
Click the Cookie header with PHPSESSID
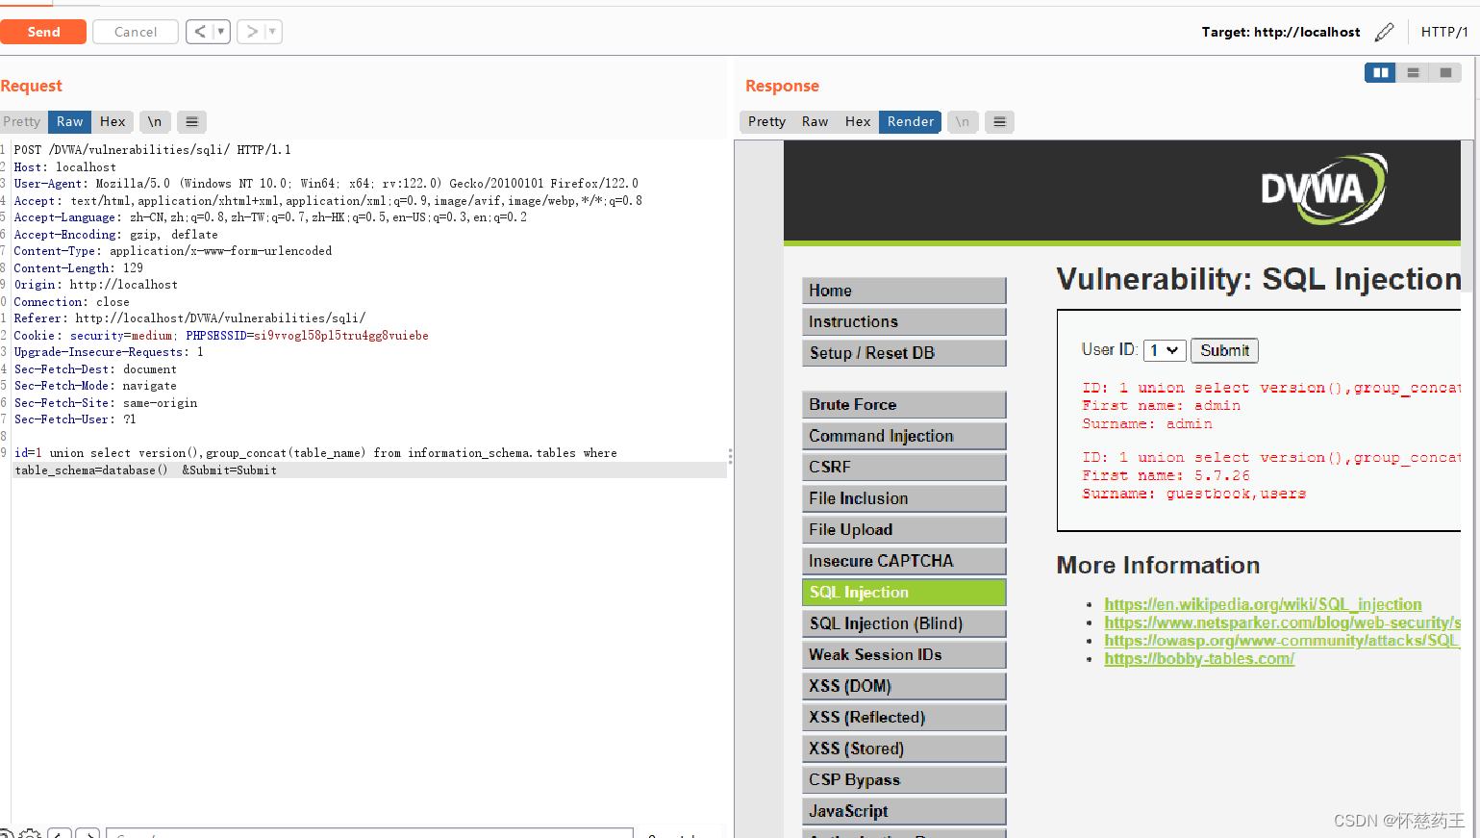tap(221, 336)
